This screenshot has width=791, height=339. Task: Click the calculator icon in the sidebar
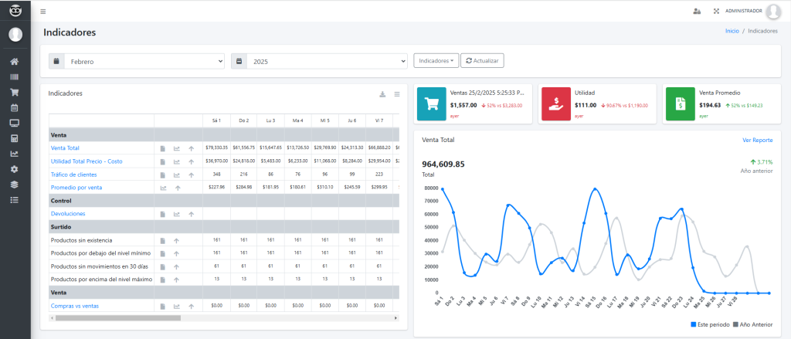pos(14,138)
